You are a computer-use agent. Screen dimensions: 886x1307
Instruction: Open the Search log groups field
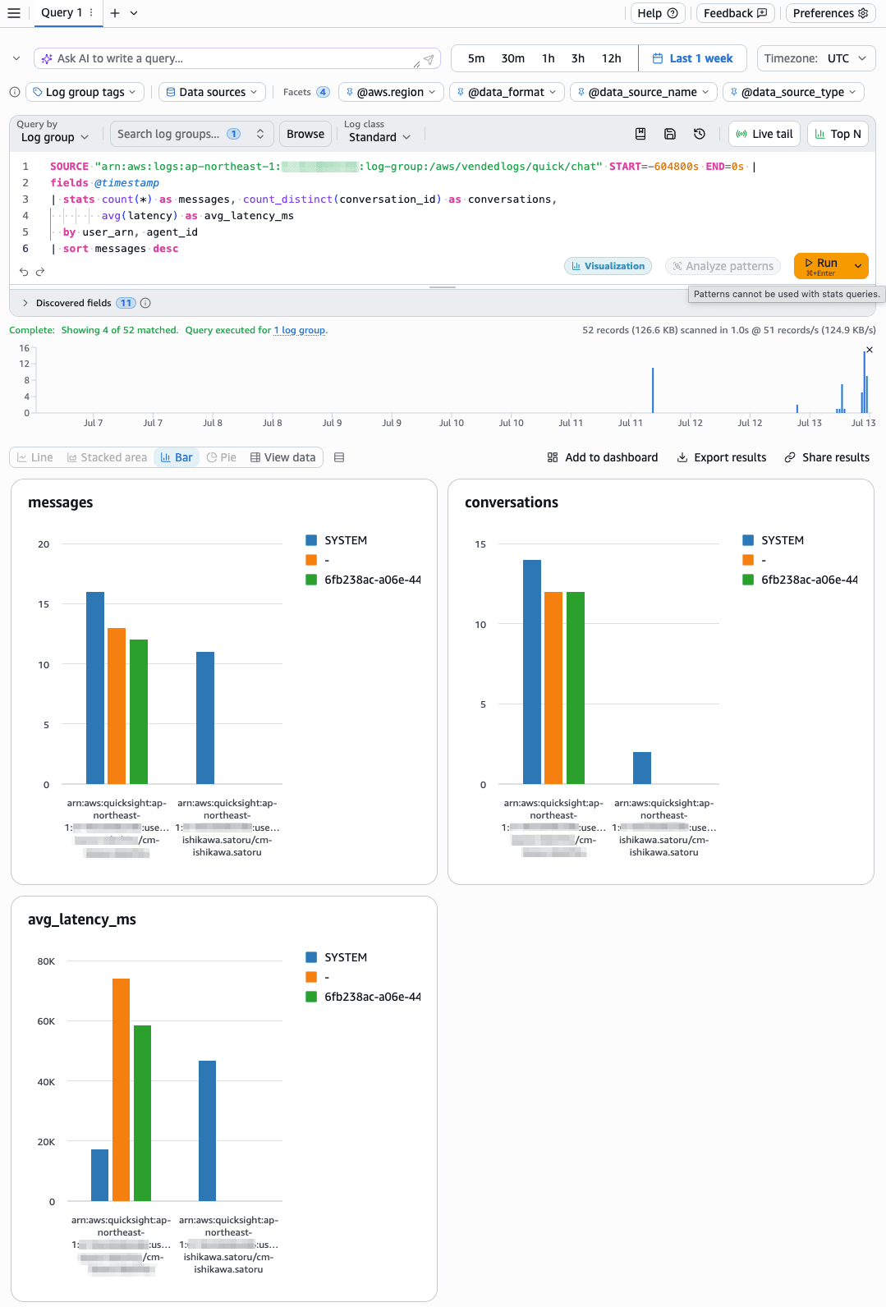point(191,134)
